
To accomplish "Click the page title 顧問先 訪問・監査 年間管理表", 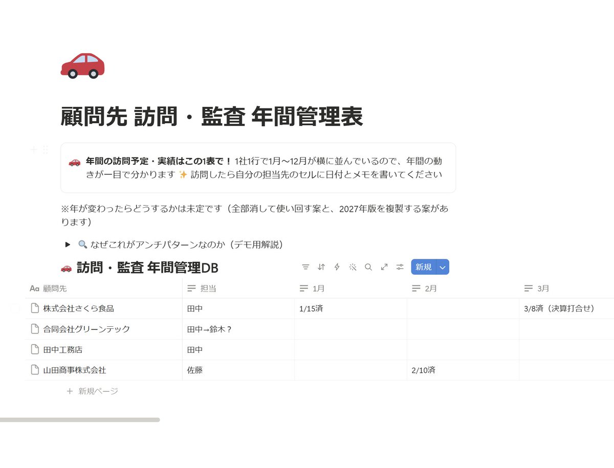I will (x=212, y=117).
